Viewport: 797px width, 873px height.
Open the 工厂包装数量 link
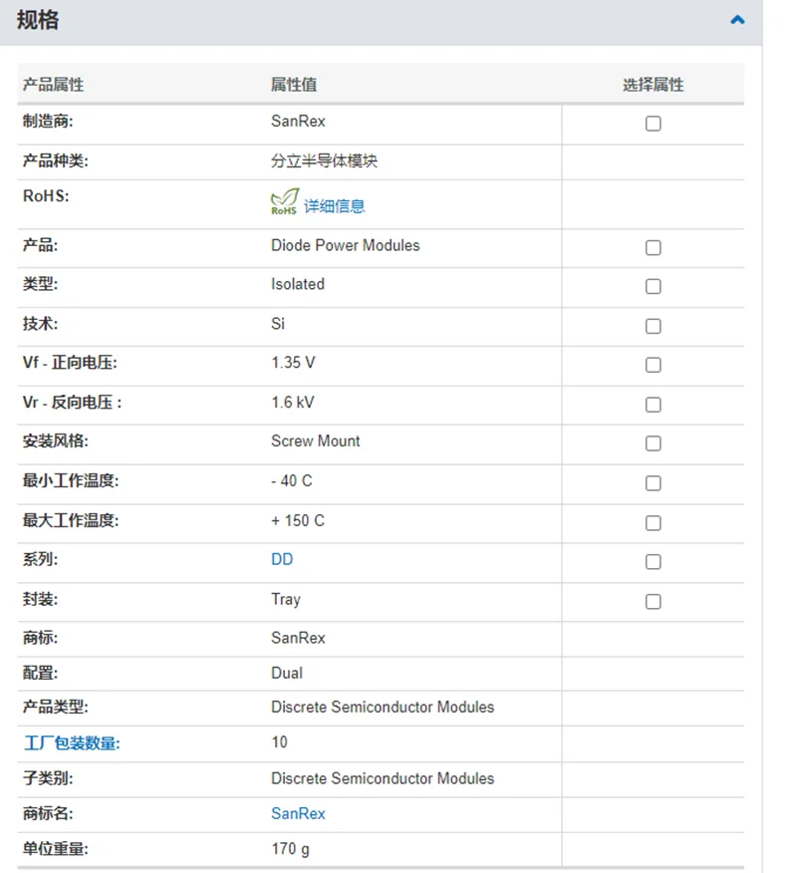72,743
